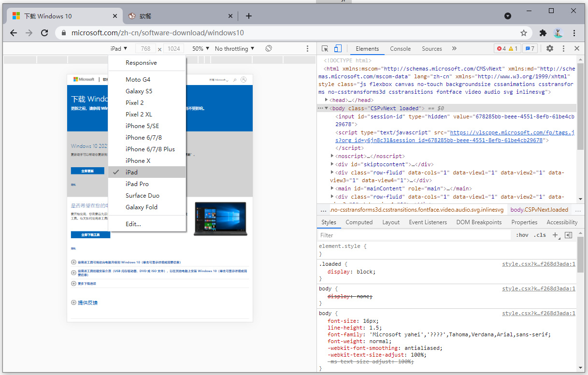Toggle the :hov element state panel
Image resolution: width=588 pixels, height=375 pixels.
pyautogui.click(x=522, y=235)
